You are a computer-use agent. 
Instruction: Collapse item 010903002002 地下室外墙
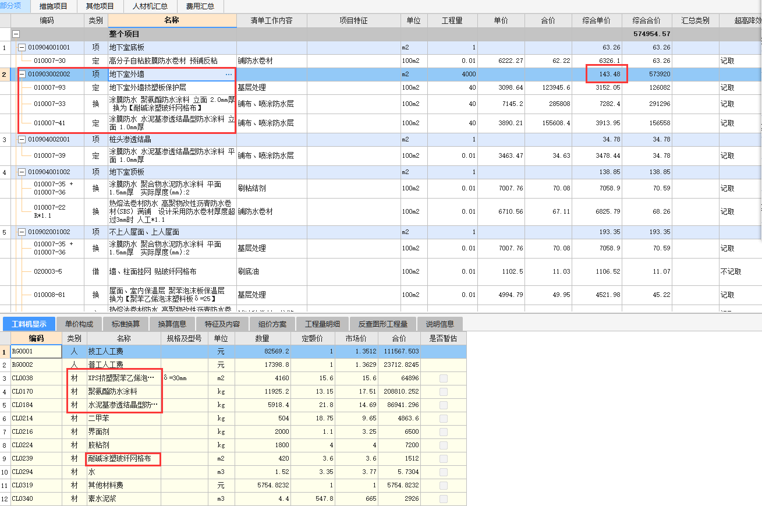click(x=22, y=75)
